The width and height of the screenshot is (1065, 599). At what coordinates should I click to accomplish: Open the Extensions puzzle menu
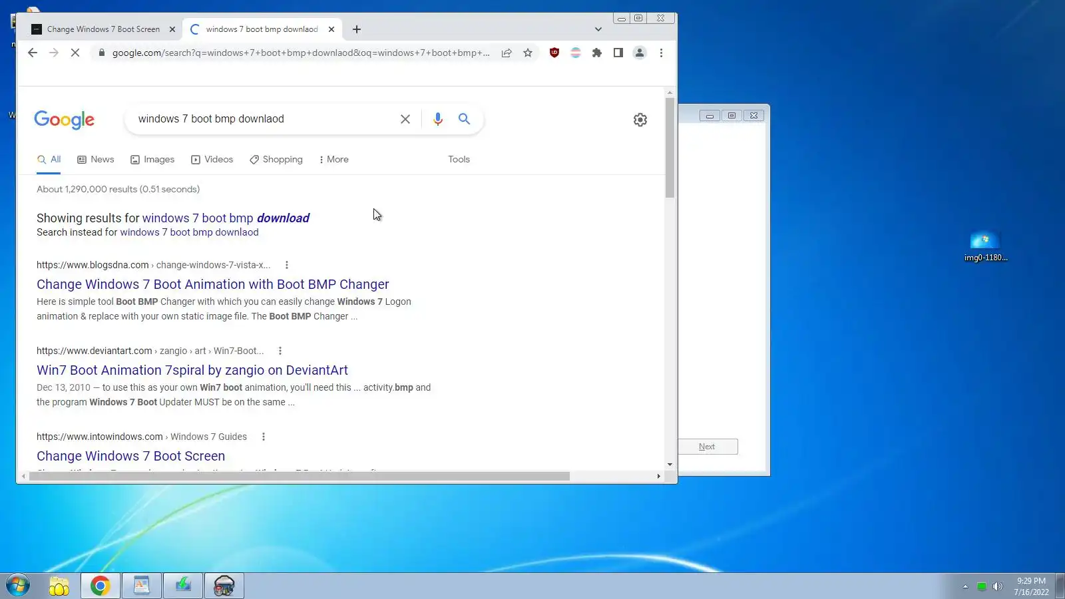tap(597, 53)
